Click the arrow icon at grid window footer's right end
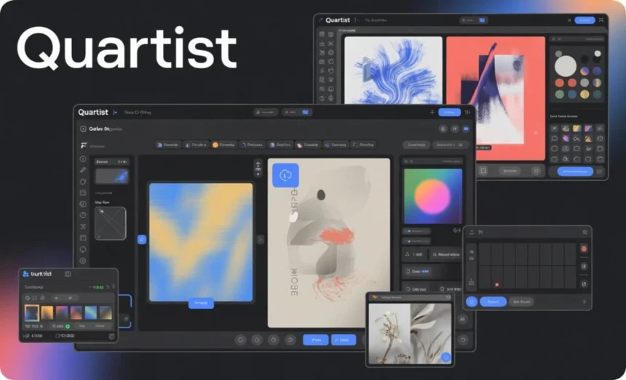Image resolution: width=626 pixels, height=380 pixels. (x=584, y=302)
